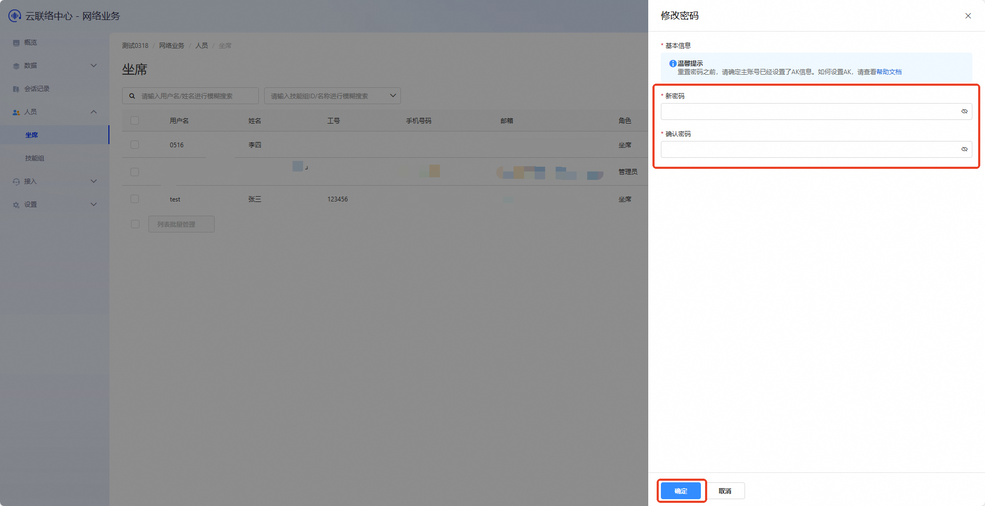
Task: Select 坐席 in the sidebar
Action: (x=55, y=135)
